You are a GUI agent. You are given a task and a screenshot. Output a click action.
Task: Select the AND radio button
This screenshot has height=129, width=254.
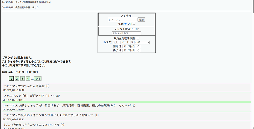tap(126, 24)
